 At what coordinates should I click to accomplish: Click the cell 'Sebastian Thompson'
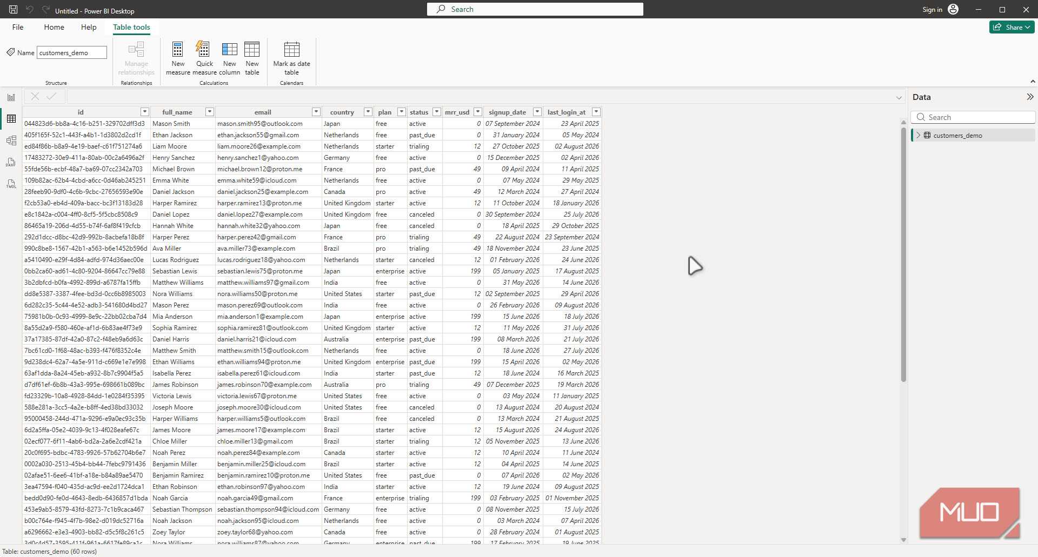[x=183, y=509]
